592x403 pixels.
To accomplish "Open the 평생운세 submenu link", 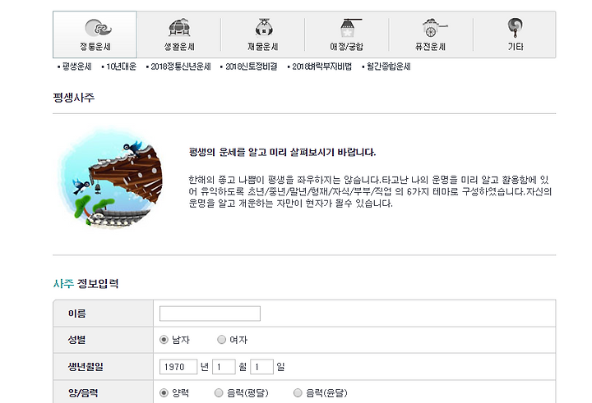I will point(76,66).
